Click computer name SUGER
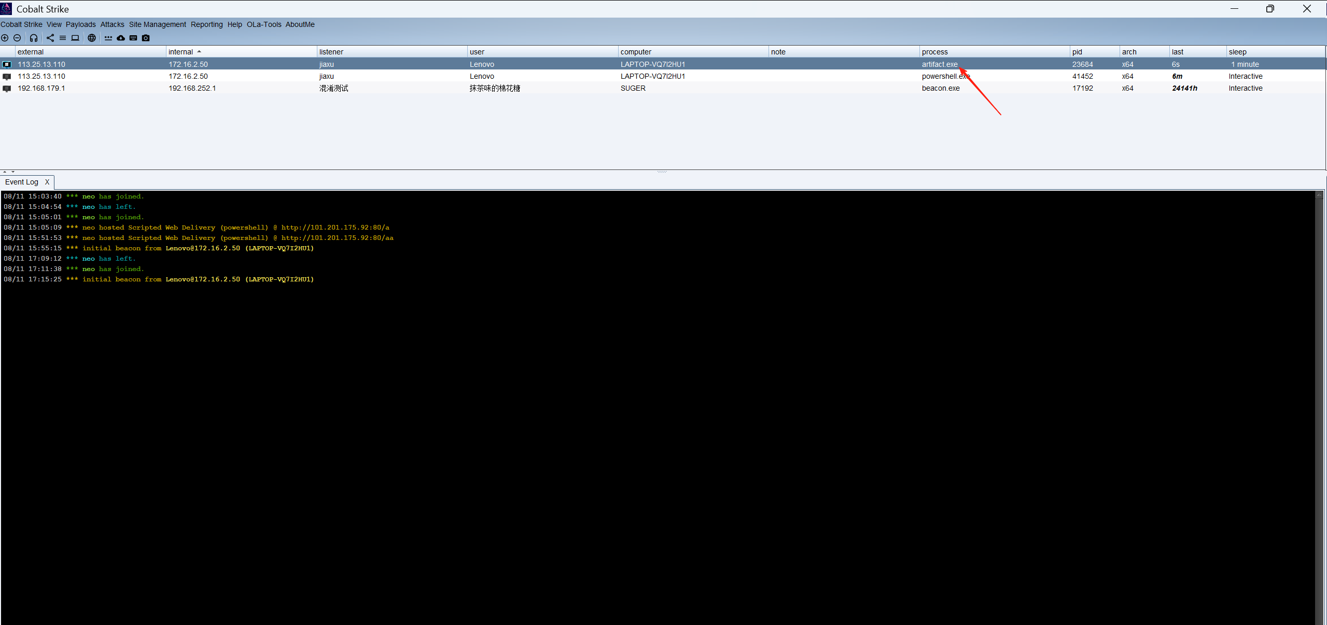Screen dimensions: 1327x625 click(633, 88)
